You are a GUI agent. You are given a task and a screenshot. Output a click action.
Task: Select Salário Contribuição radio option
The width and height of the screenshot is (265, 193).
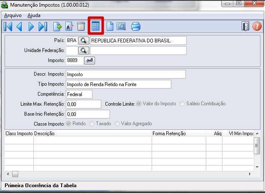tap(182, 104)
